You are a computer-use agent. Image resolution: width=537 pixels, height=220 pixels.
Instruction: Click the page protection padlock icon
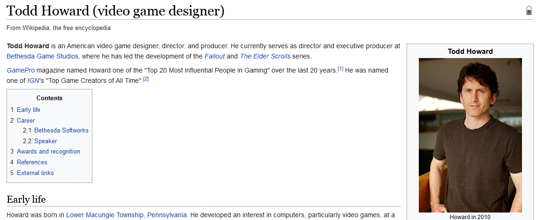529,11
